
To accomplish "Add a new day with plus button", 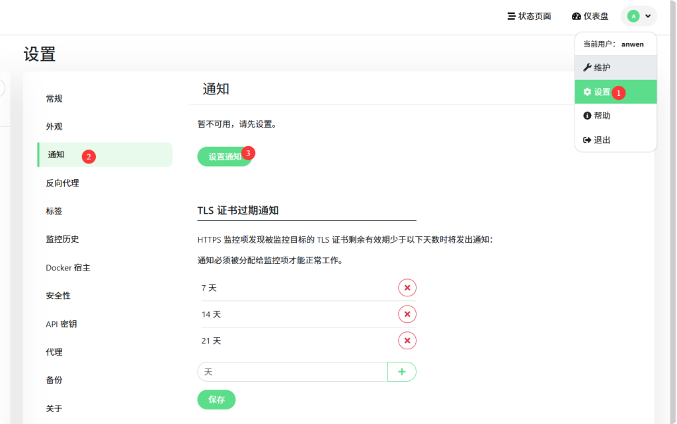I will (402, 372).
